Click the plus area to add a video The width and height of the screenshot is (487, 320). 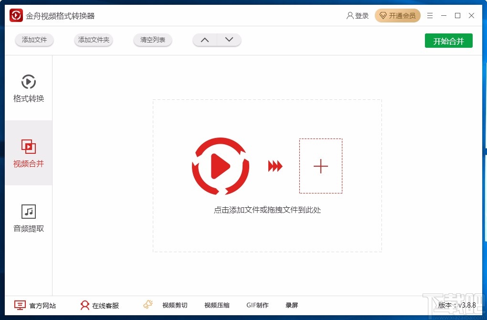click(x=320, y=166)
